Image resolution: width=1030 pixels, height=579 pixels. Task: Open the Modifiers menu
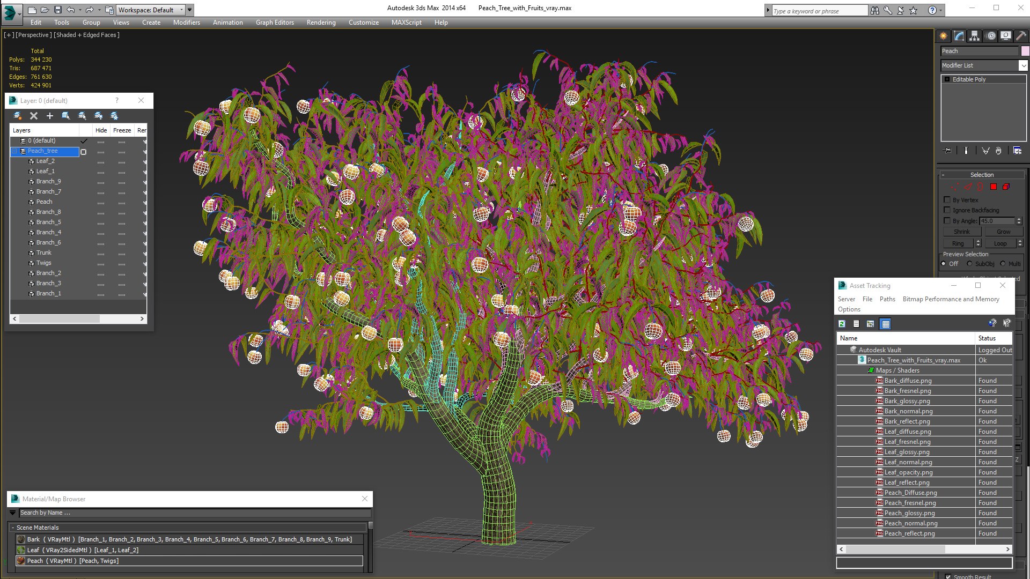pos(186,23)
